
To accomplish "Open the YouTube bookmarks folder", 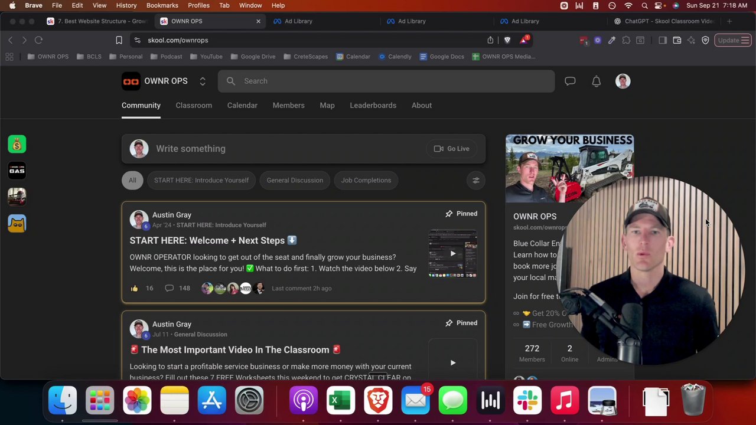I will [206, 57].
